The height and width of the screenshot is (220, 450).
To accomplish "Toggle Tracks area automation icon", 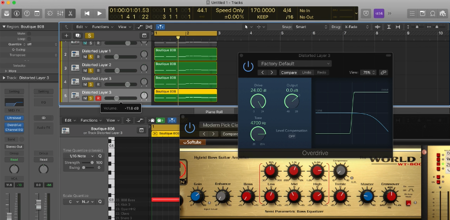I will (140, 27).
